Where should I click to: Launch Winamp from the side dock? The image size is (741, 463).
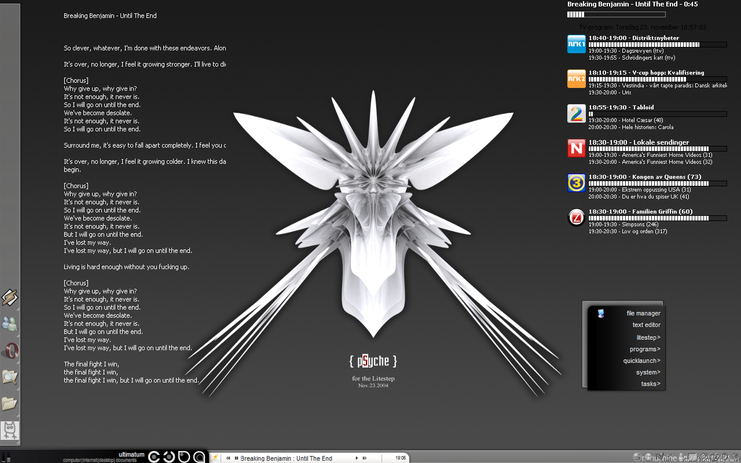tap(10, 297)
